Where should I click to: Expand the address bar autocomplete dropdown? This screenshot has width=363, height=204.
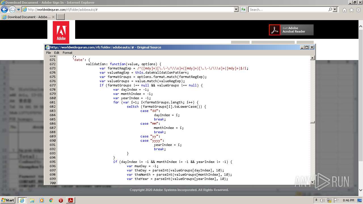pyautogui.click(x=236, y=10)
